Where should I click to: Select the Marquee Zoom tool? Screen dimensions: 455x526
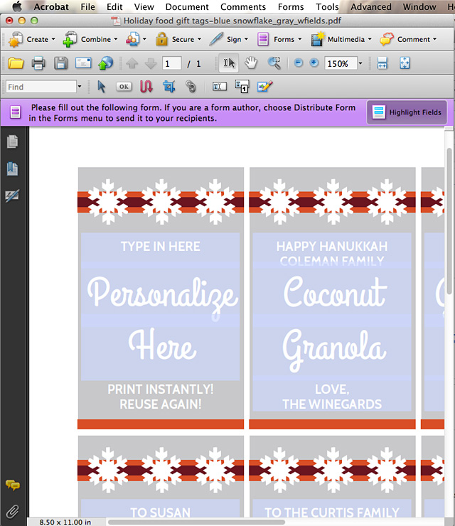pyautogui.click(x=274, y=63)
